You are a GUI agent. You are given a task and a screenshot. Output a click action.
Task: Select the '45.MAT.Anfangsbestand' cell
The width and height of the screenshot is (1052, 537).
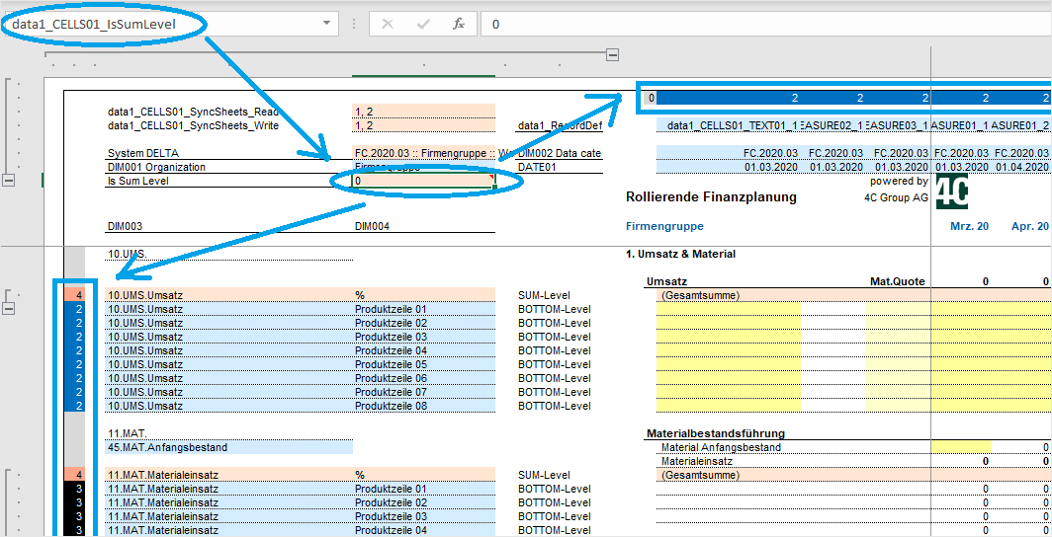[x=228, y=447]
